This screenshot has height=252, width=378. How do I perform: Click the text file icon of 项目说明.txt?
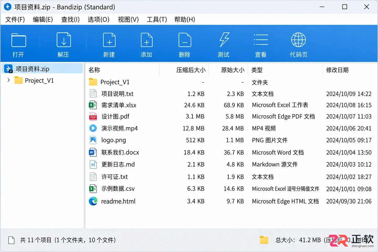pos(93,93)
